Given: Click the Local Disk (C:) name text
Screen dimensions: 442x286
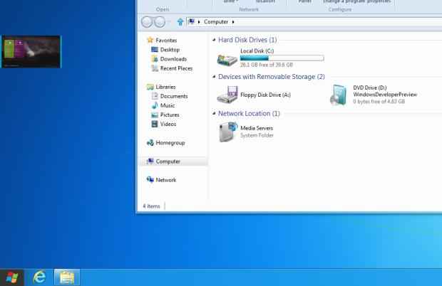Looking at the screenshot, I should click(x=257, y=51).
